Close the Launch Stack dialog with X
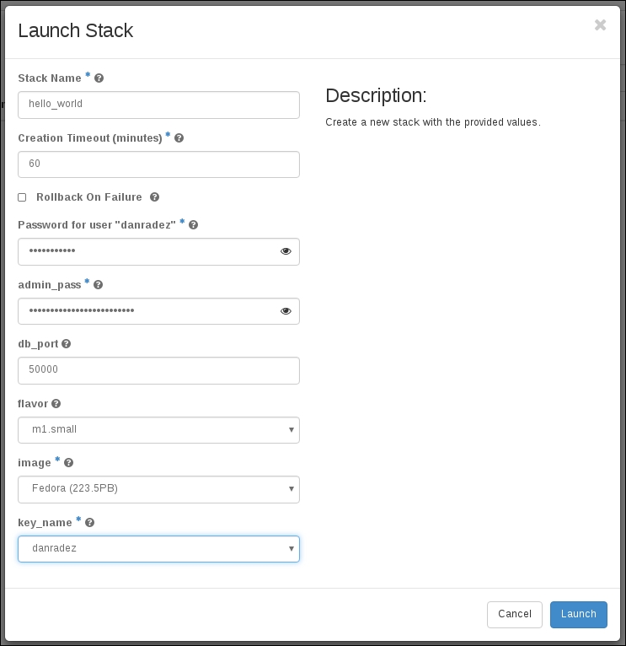 click(600, 25)
